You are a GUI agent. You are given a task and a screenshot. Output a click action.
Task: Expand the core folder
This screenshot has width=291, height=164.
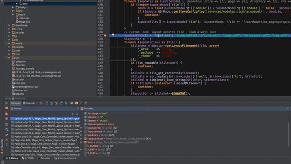(x=17, y=4)
